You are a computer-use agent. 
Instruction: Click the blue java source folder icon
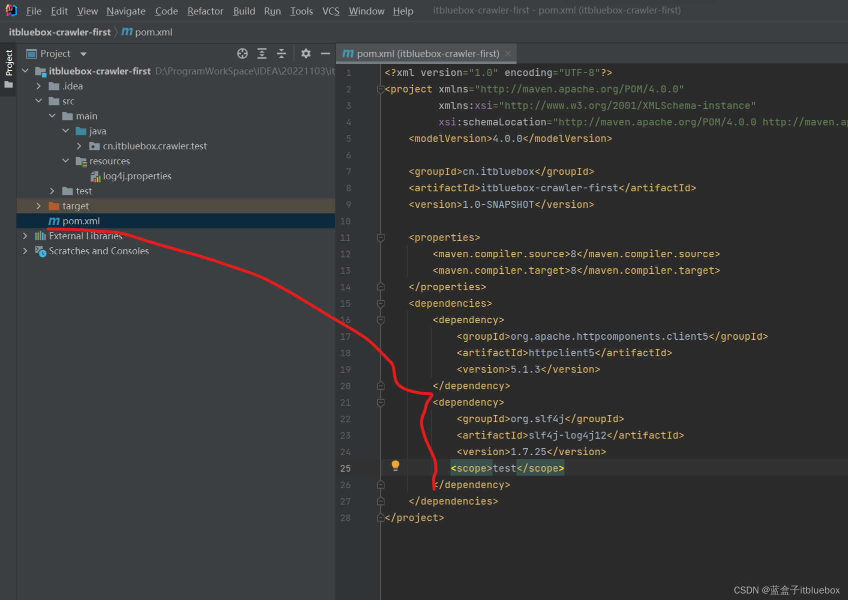coord(81,131)
